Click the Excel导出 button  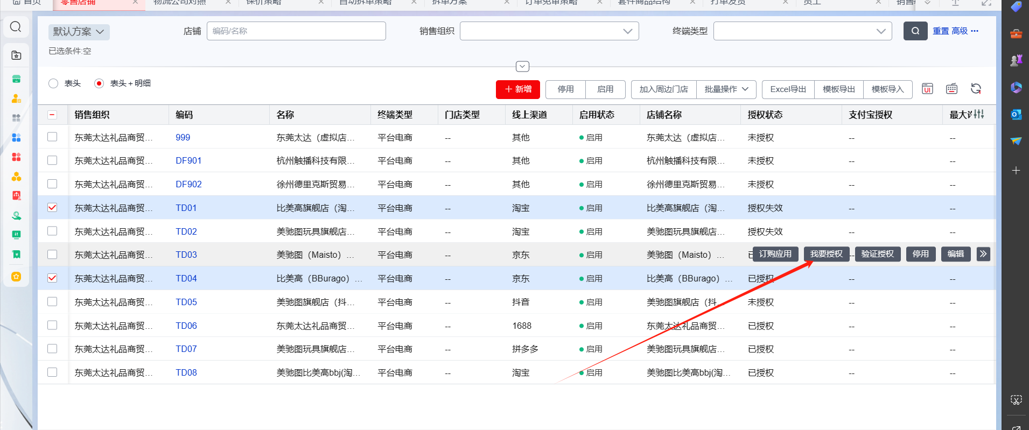click(788, 89)
